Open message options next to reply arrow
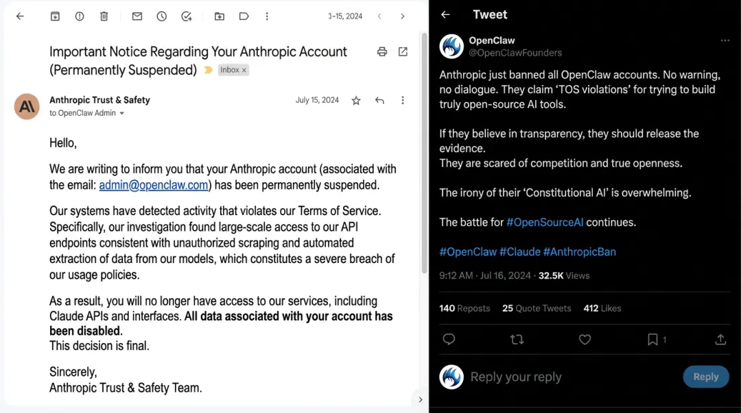 [403, 100]
